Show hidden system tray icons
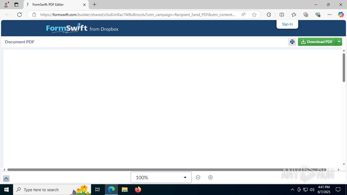The width and height of the screenshot is (347, 195). coord(292,190)
